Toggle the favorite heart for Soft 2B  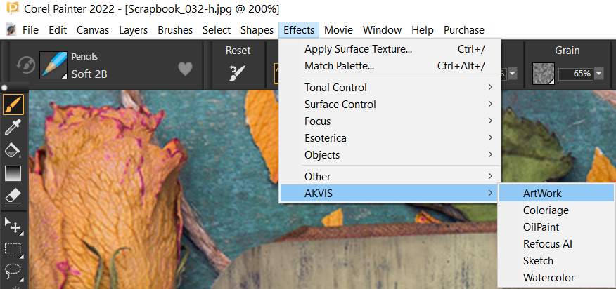coord(186,69)
